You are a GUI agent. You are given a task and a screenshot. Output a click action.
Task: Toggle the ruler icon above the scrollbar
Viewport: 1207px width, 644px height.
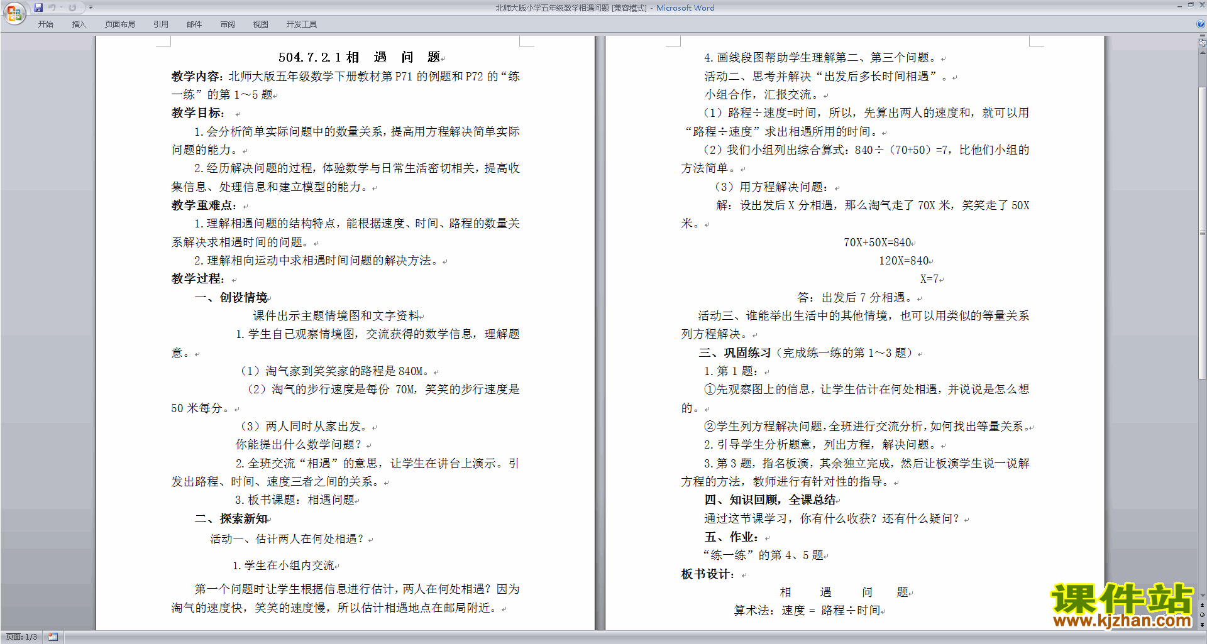tap(1203, 43)
